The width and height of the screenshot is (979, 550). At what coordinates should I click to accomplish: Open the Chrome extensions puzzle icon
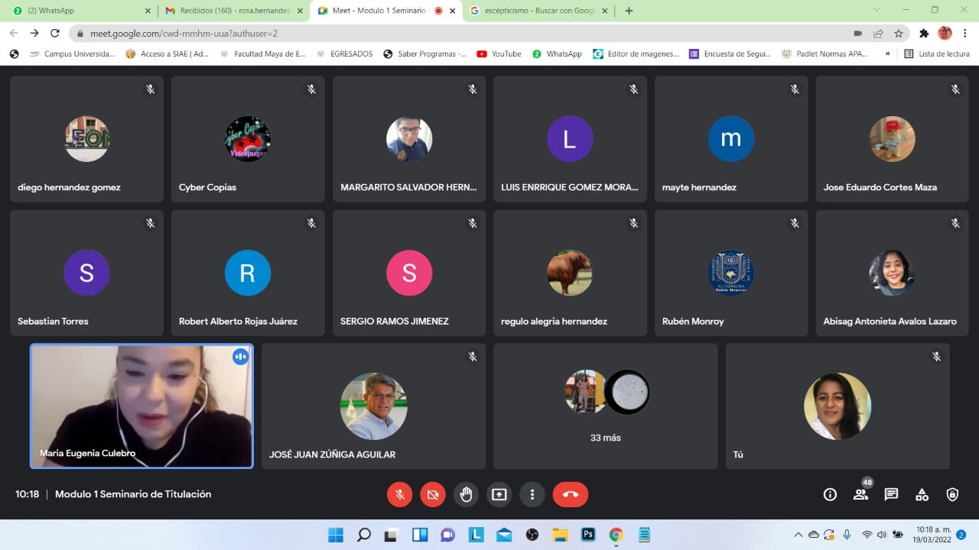coord(924,34)
